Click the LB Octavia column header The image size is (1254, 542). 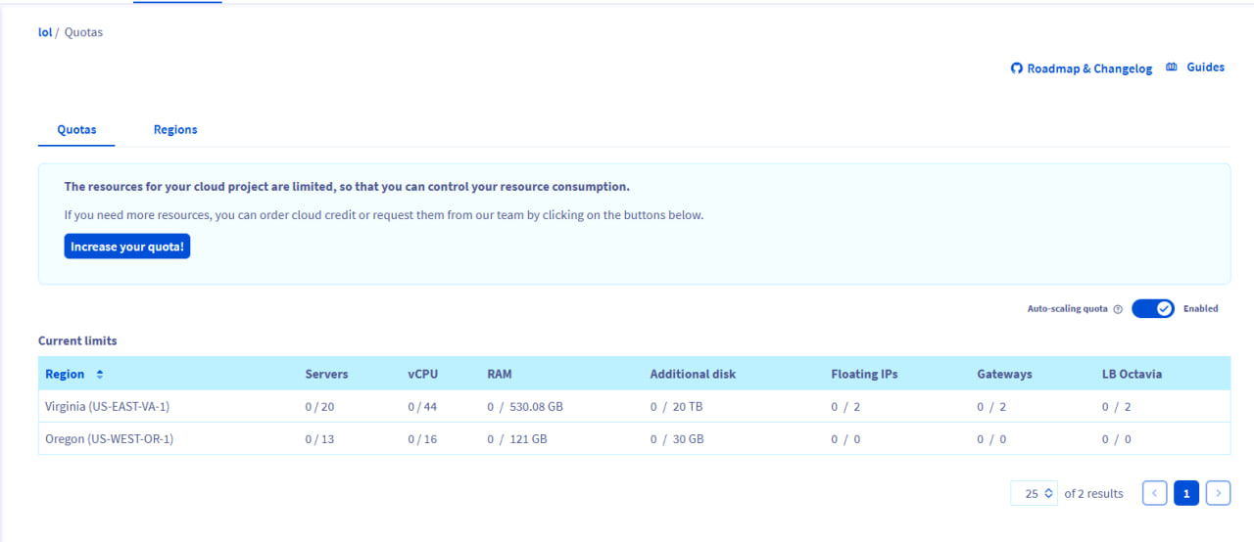1132,374
